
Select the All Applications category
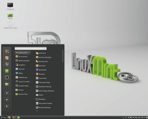tap(23, 53)
